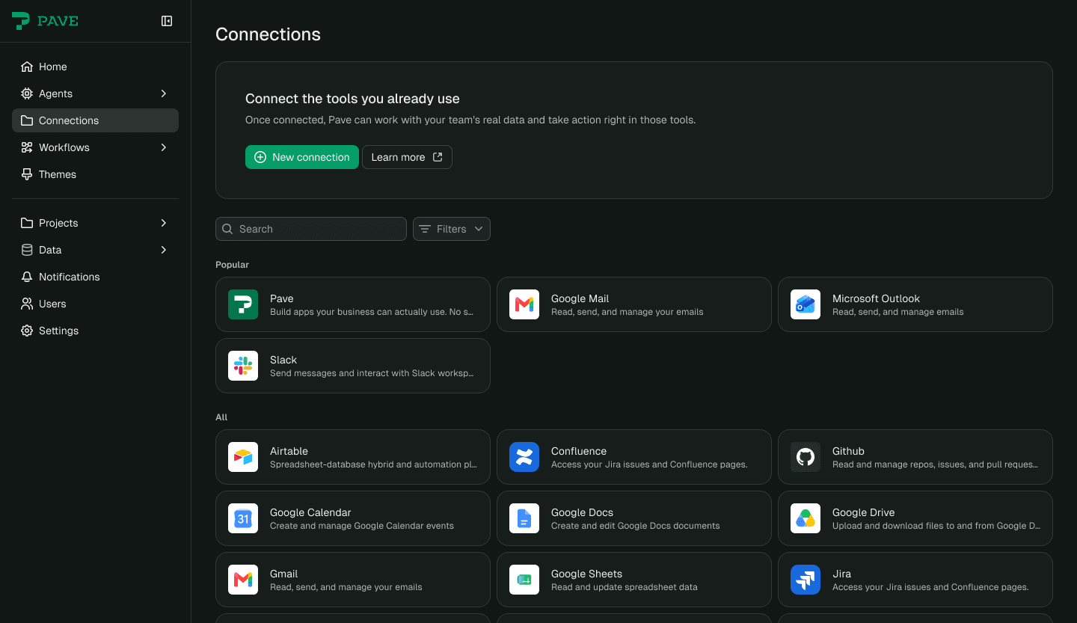Click the Users people icon
1077x623 pixels.
coord(27,304)
